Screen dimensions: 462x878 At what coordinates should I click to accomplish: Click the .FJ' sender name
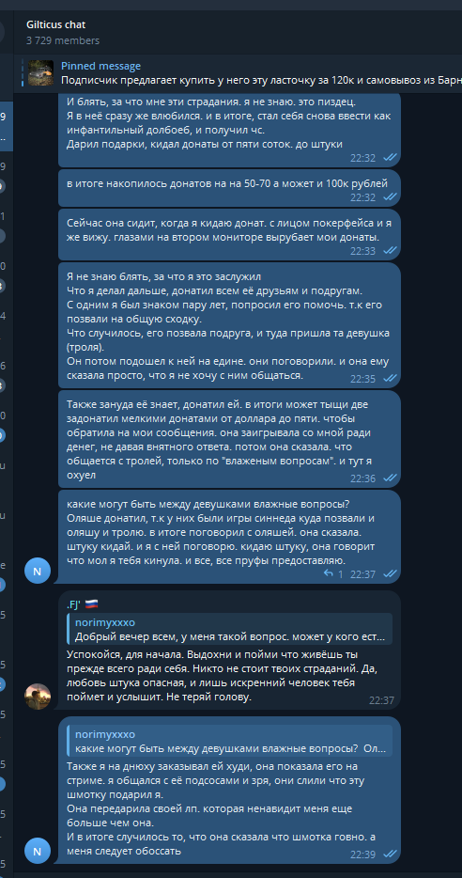(x=73, y=604)
